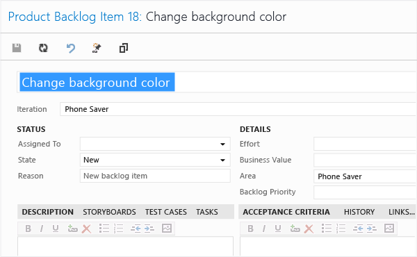The width and height of the screenshot is (417, 257).
Task: Click inside the Acceptance Criteria text area
Action: 328,247
